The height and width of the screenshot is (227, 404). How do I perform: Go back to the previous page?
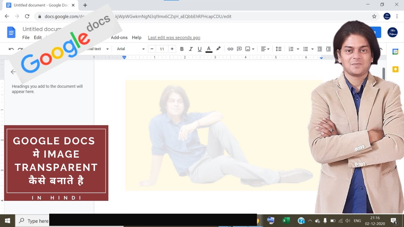(7, 16)
